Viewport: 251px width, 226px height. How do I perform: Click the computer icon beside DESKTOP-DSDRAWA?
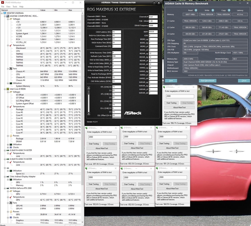point(5,13)
